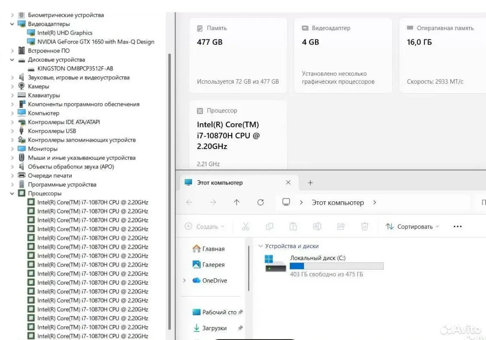The image size is (486, 340).
Task: Click the monitor icon in the address bar
Action: [x=286, y=202]
